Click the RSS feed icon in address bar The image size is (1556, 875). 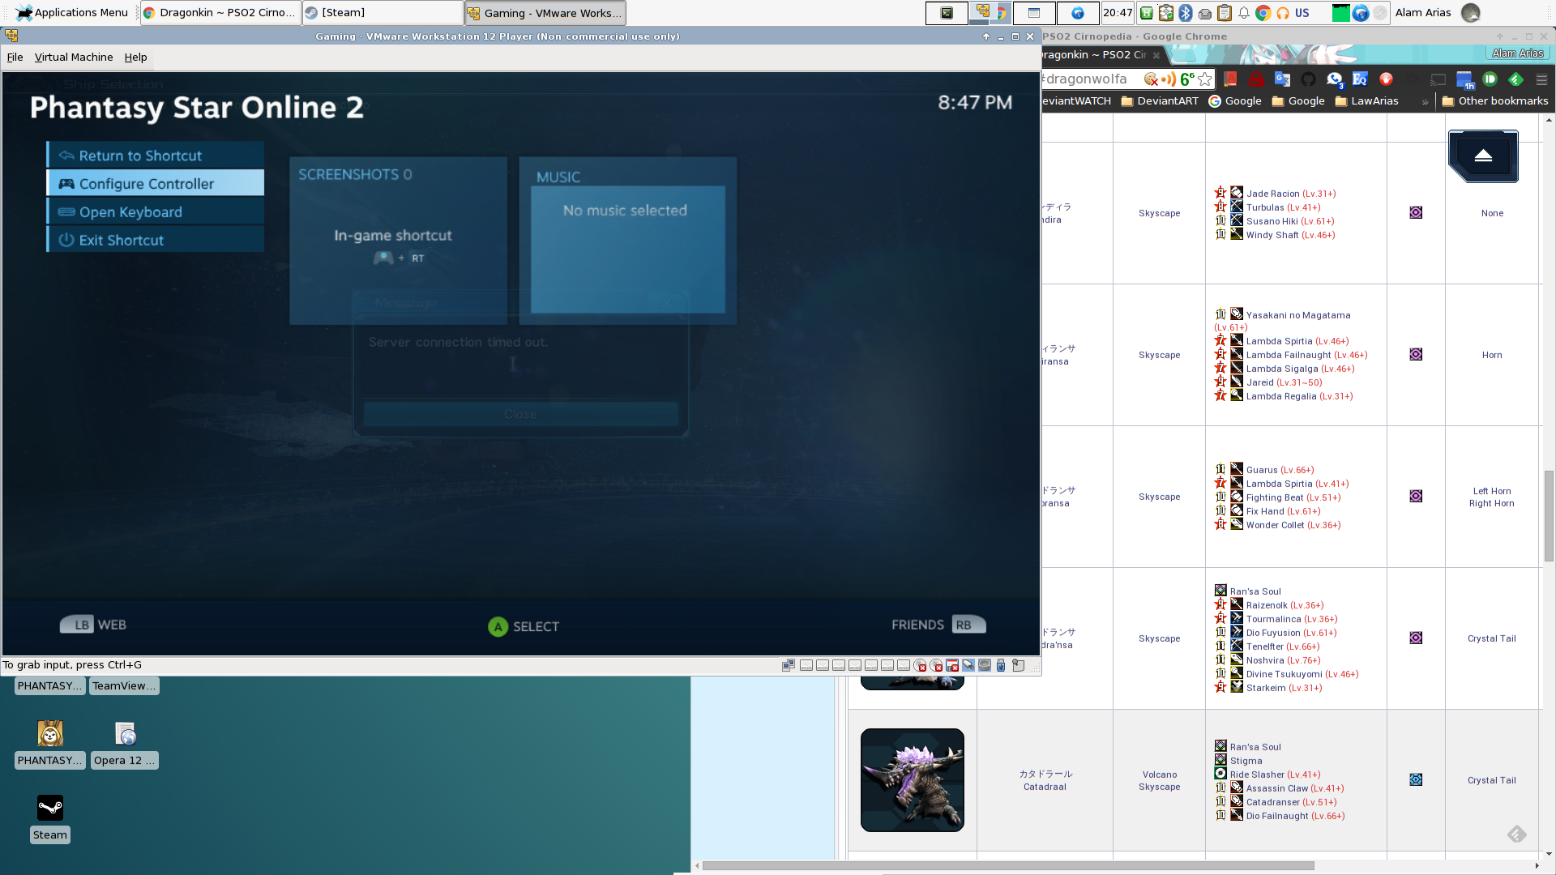(1168, 79)
